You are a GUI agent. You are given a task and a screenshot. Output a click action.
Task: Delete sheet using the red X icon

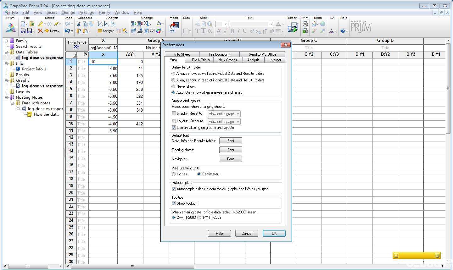[x=40, y=31]
